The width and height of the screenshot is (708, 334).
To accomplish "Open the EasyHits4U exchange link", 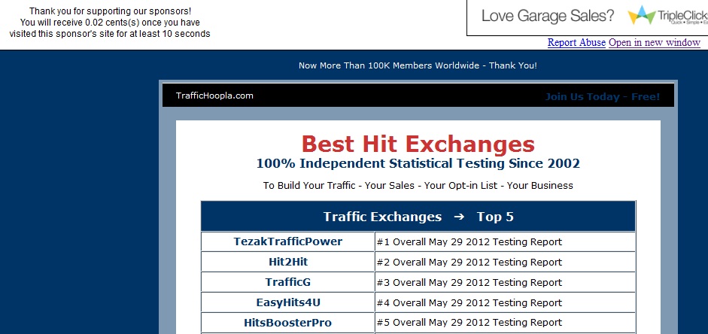I will click(288, 302).
